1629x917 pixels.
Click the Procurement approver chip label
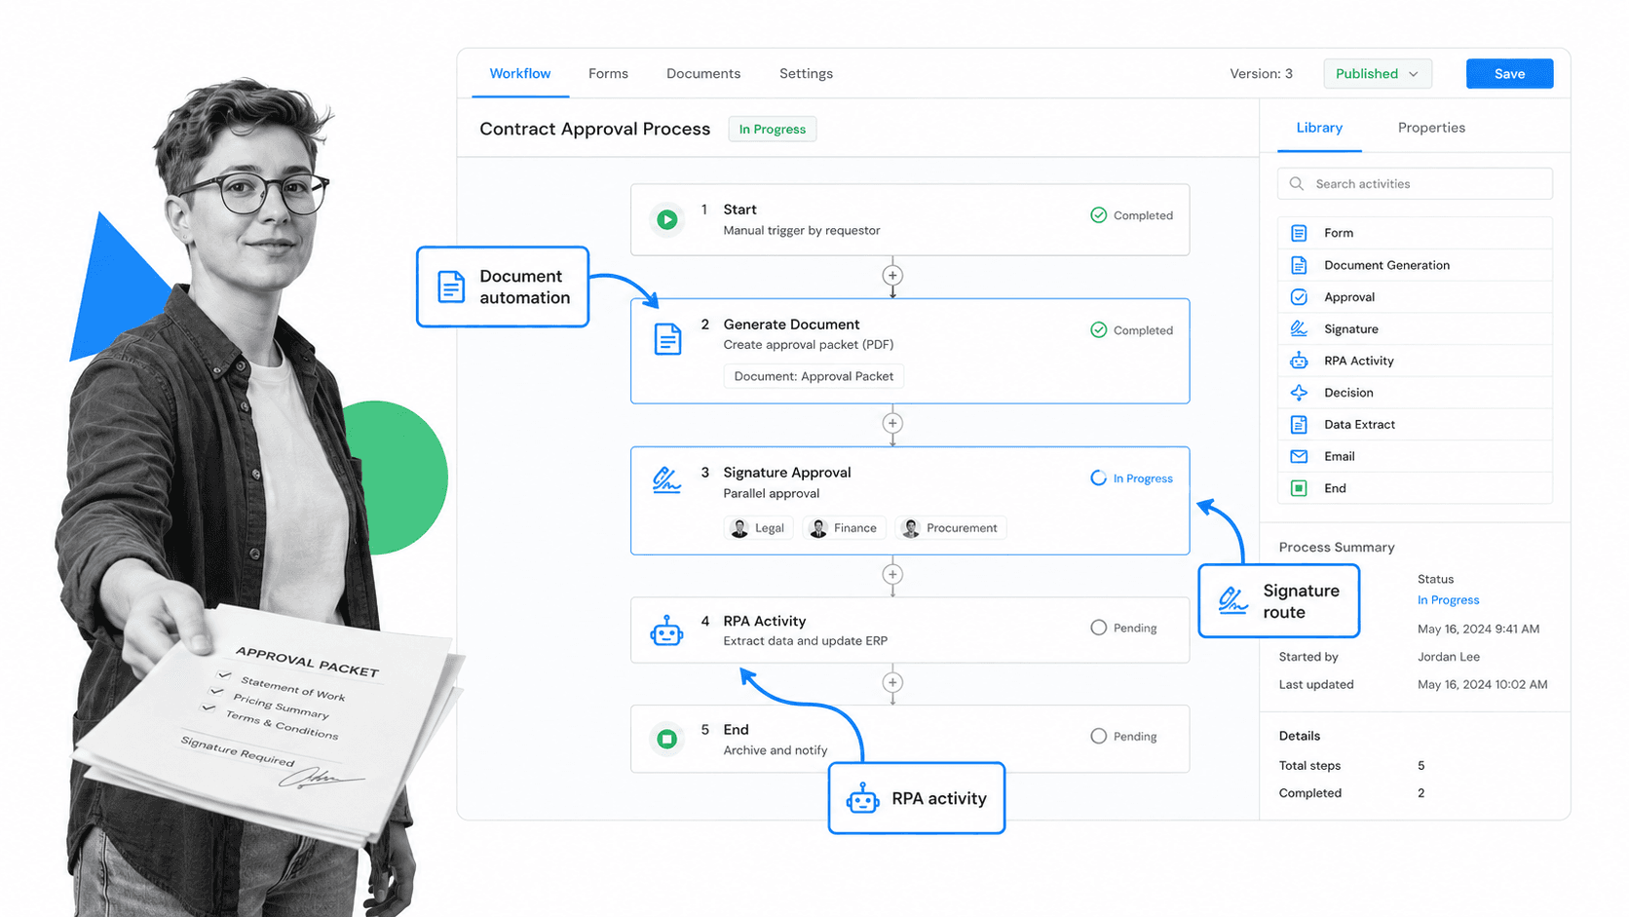(x=962, y=528)
